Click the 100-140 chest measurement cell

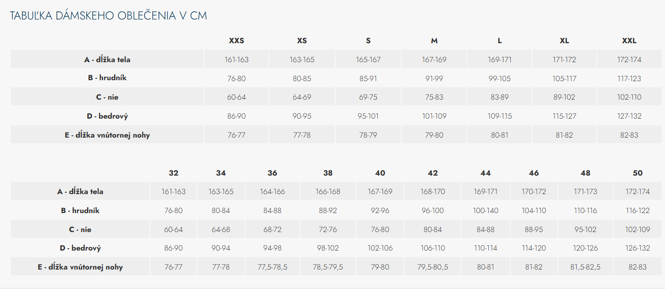tap(486, 211)
